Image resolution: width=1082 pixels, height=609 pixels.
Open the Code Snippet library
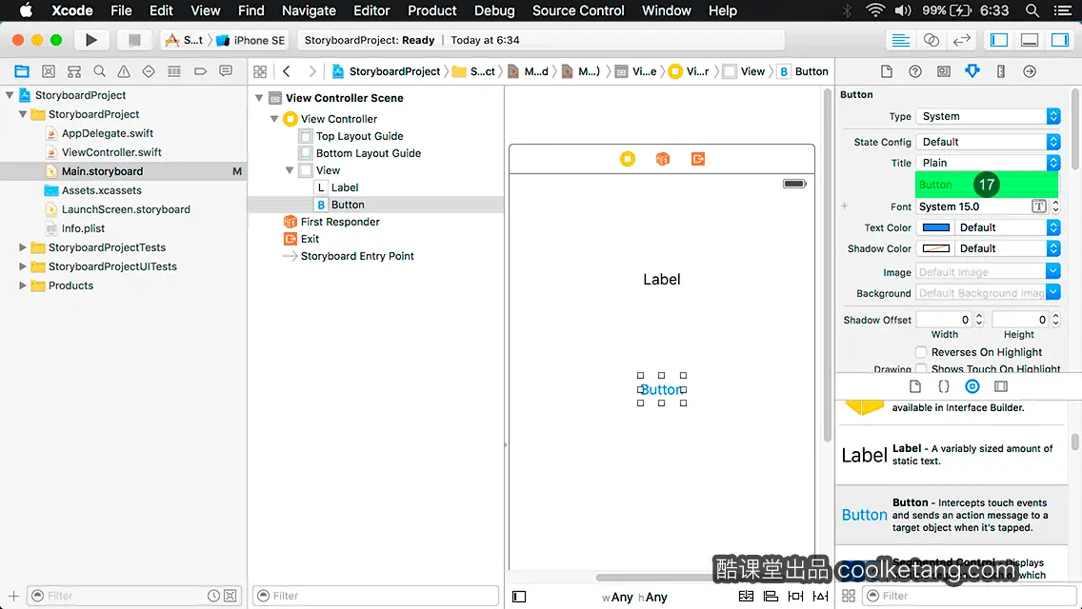click(x=943, y=386)
